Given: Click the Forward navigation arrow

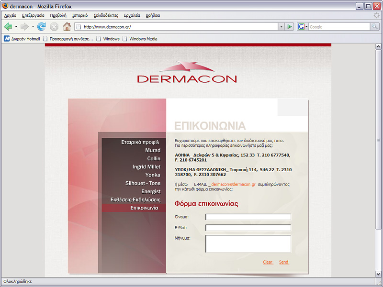Looking at the screenshot, I should coord(24,27).
